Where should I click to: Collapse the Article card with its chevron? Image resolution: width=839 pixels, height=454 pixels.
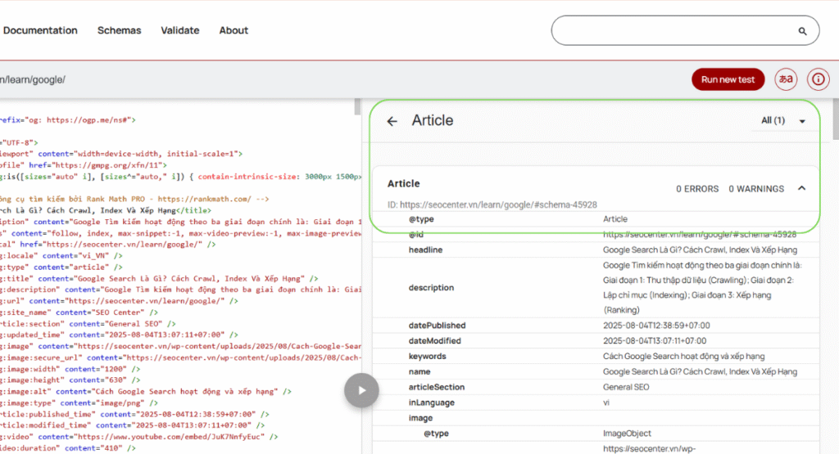[x=801, y=188]
